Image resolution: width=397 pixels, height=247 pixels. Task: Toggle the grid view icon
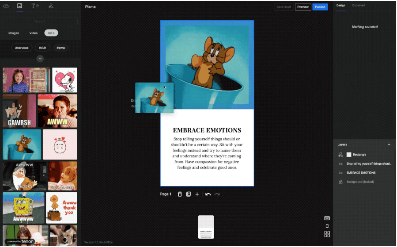327,234
